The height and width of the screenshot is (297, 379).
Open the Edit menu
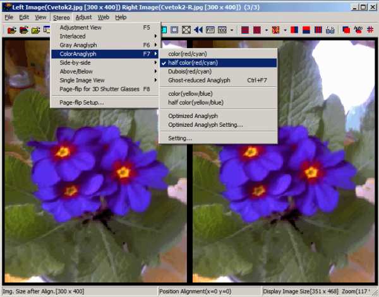(x=24, y=18)
